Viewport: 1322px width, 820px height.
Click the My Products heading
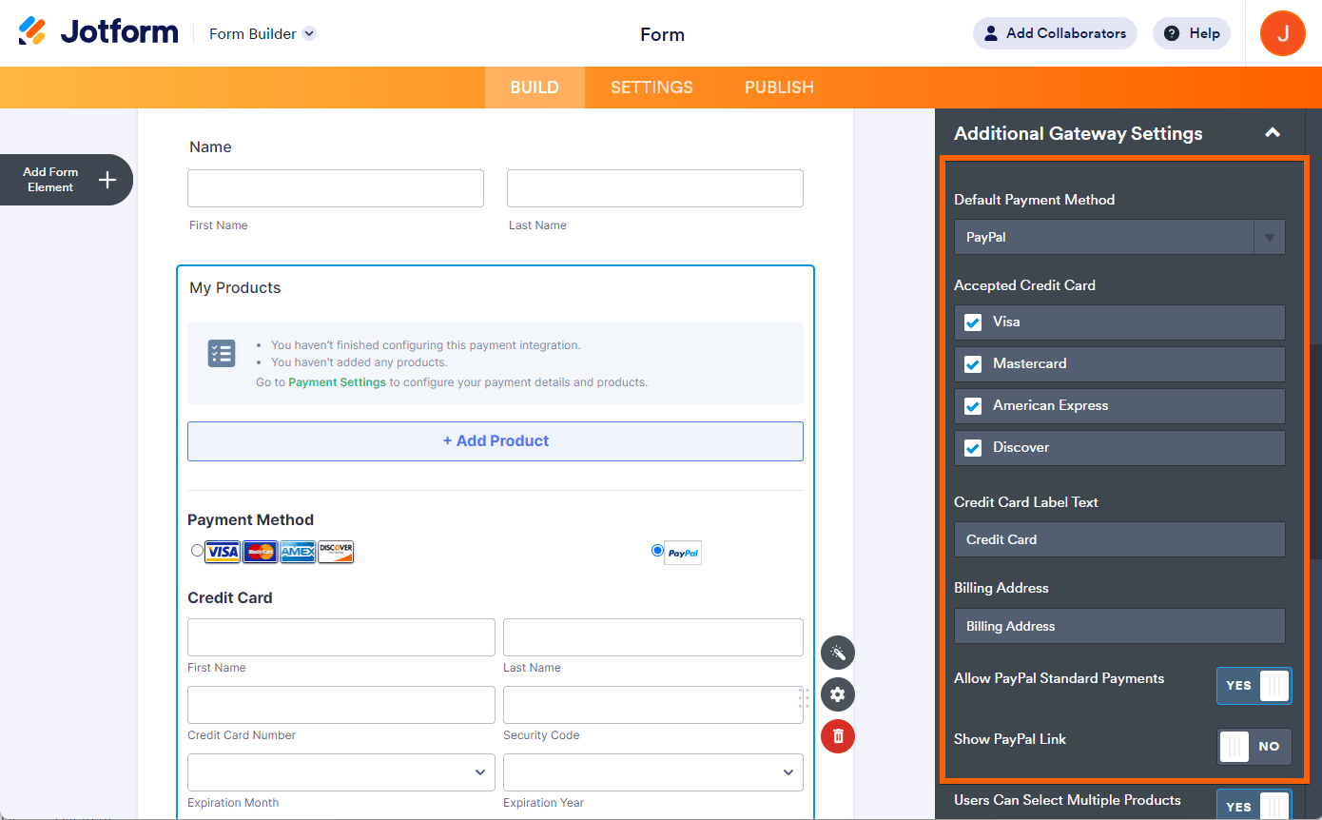click(x=235, y=288)
